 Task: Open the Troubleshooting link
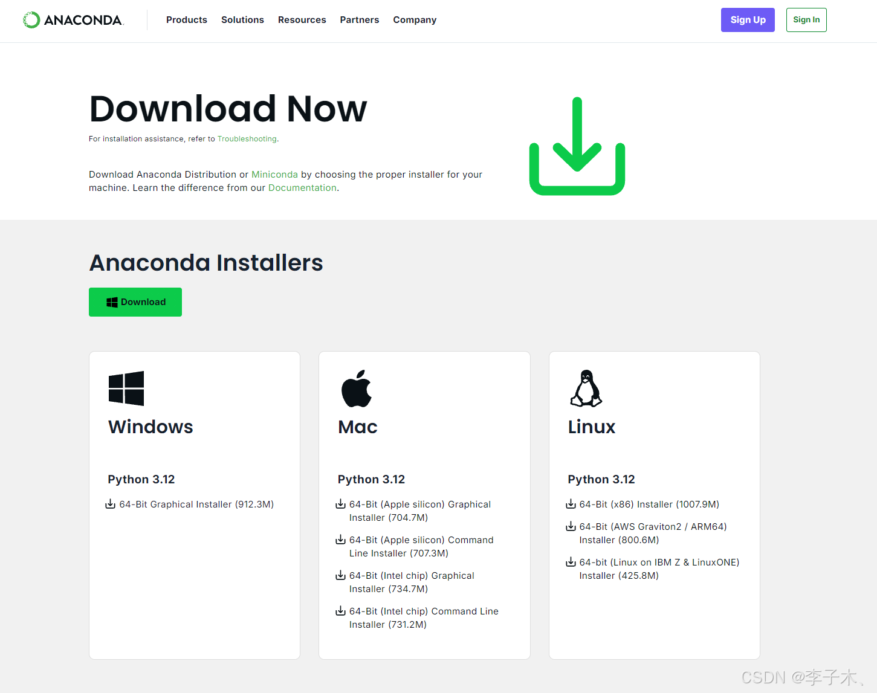(247, 139)
